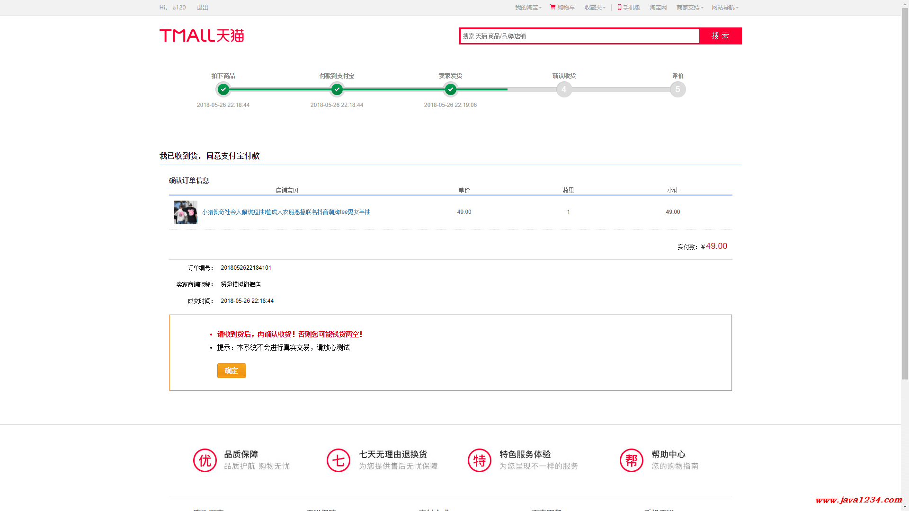
Task: Click the Tmall logo
Action: point(202,35)
